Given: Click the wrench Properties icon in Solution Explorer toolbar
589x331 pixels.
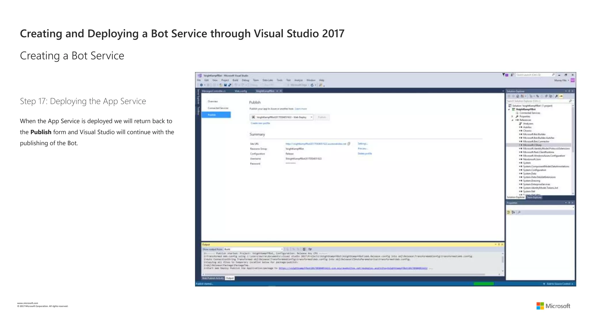Looking at the screenshot, I should point(557,96).
